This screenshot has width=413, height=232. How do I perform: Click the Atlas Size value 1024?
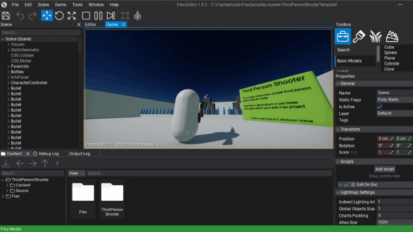click(395, 222)
